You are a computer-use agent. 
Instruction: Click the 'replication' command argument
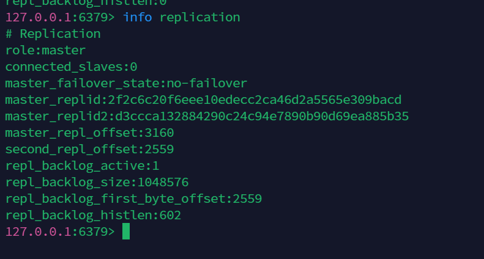point(199,17)
